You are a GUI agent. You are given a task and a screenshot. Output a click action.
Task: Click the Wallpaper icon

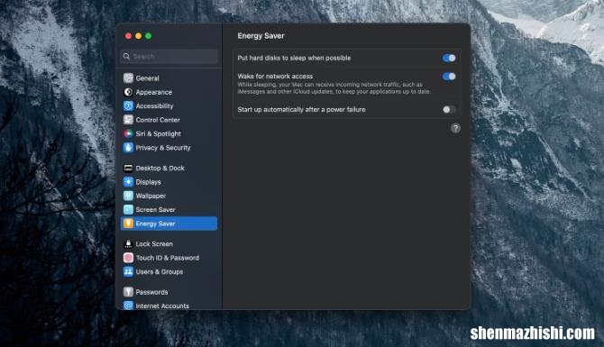pyautogui.click(x=128, y=196)
